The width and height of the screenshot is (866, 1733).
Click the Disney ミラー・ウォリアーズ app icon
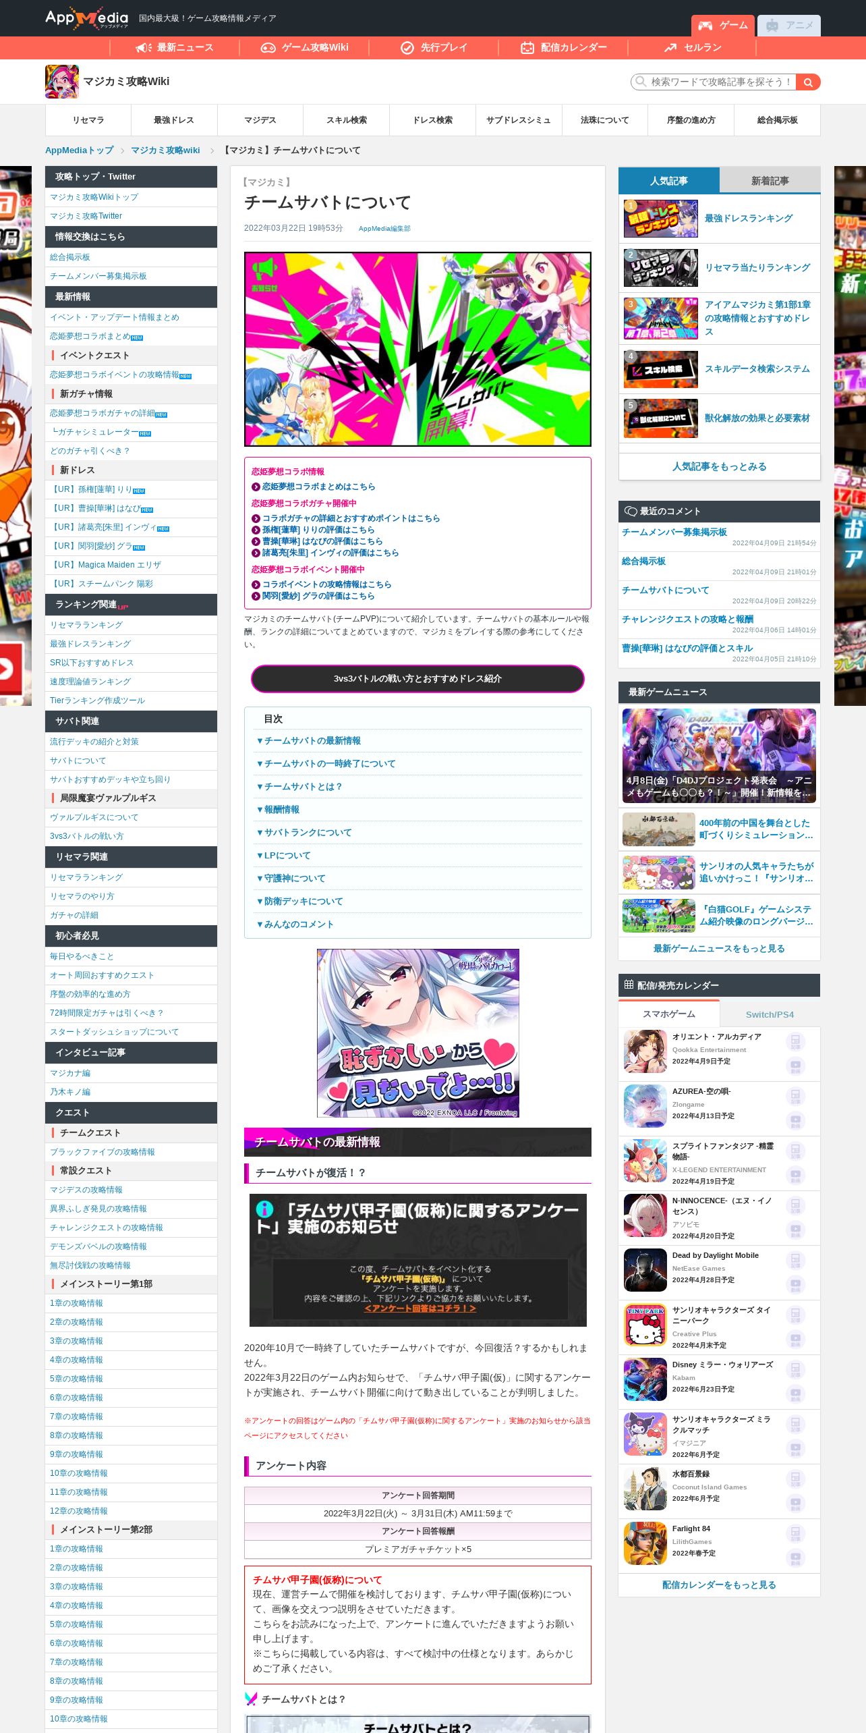tap(645, 1379)
